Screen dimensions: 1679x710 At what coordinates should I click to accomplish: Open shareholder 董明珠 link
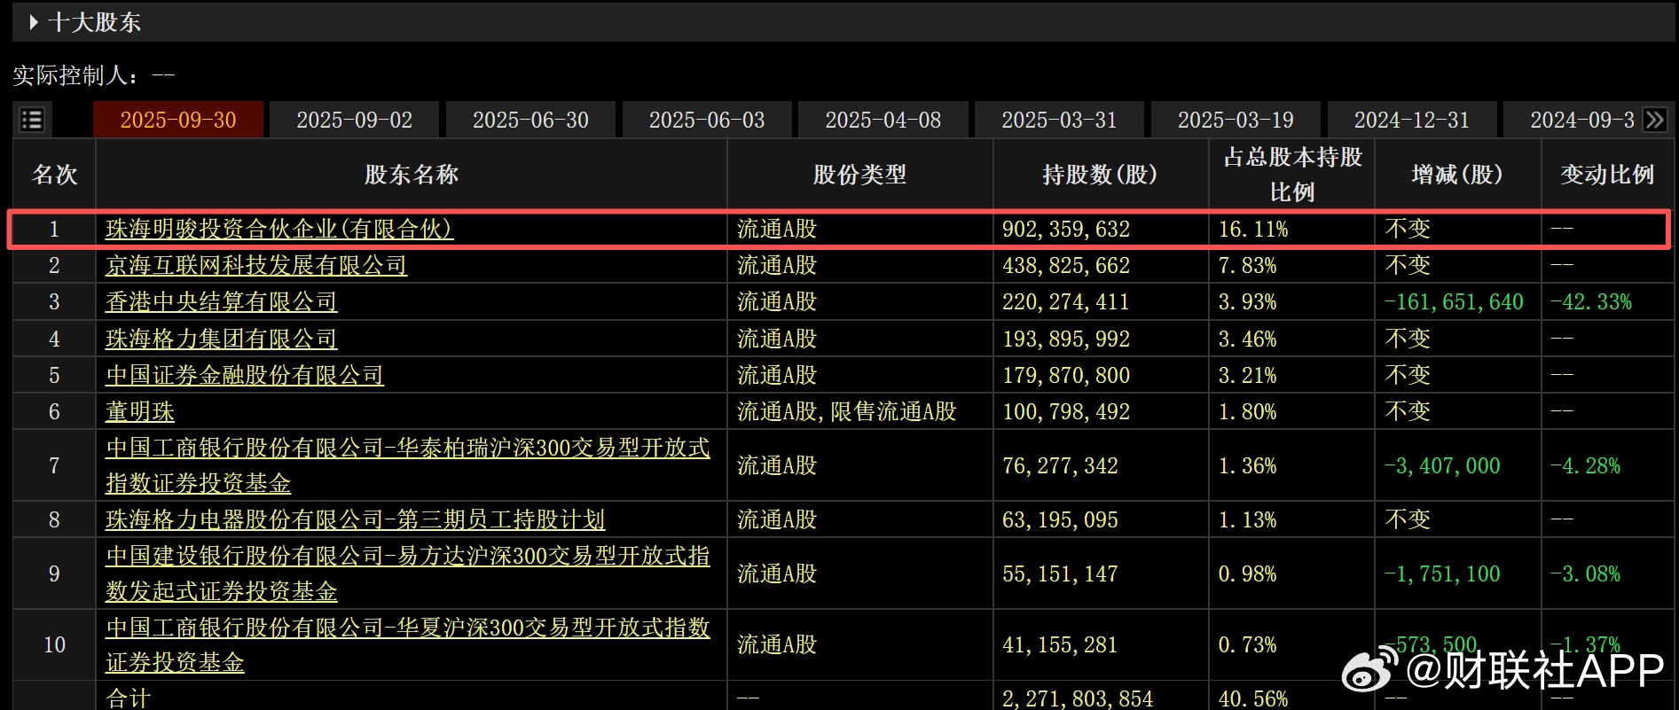click(140, 412)
